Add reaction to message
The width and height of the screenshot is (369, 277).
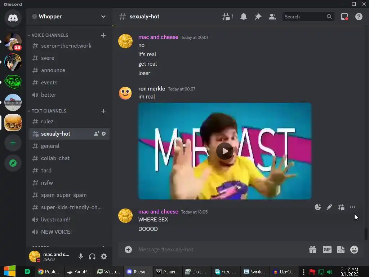[x=318, y=207]
